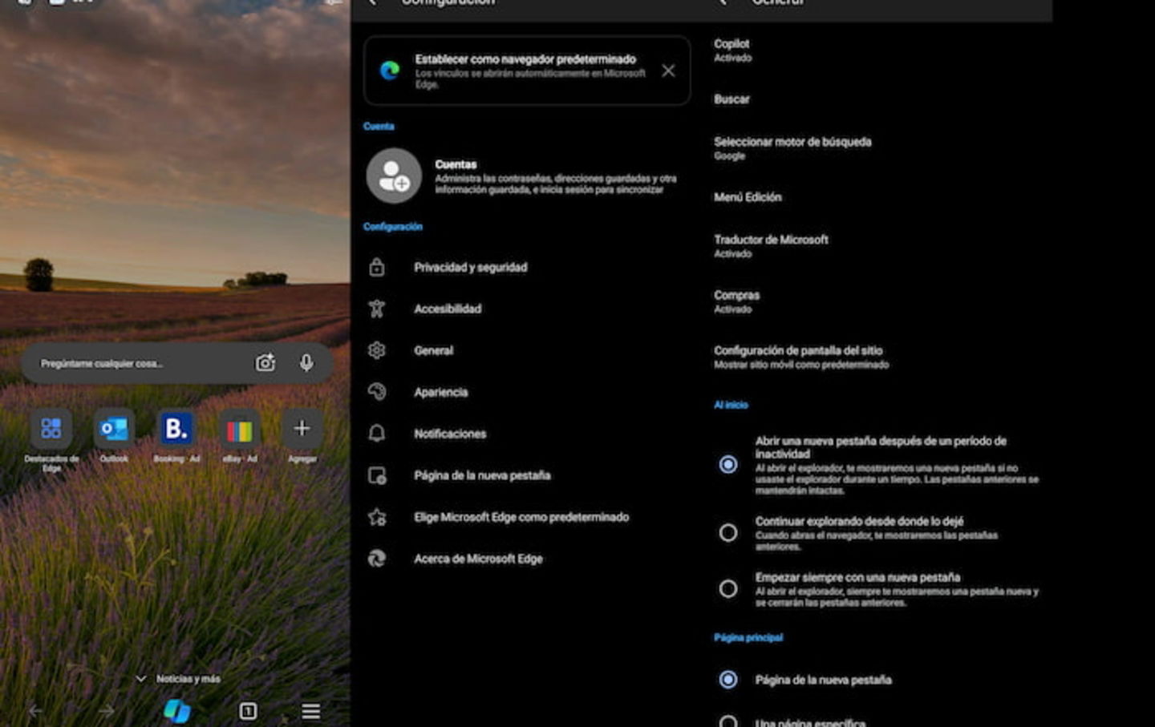Open the Outlook shortcut tile

[x=114, y=429]
